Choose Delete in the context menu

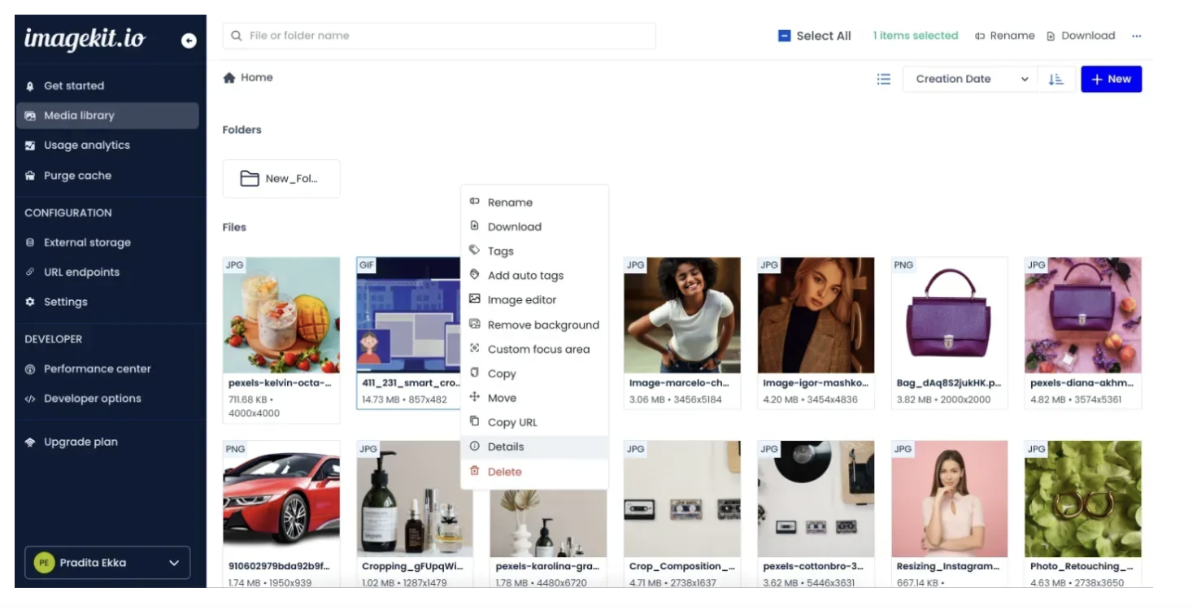pyautogui.click(x=504, y=472)
